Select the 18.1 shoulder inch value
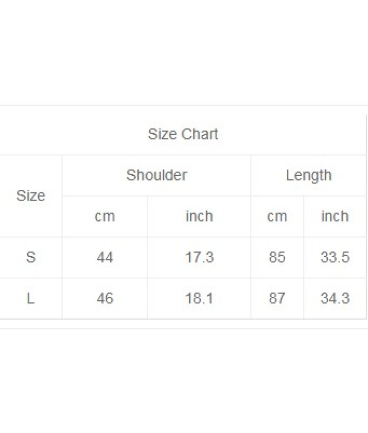Image resolution: width=368 pixels, height=433 pixels. (x=199, y=298)
